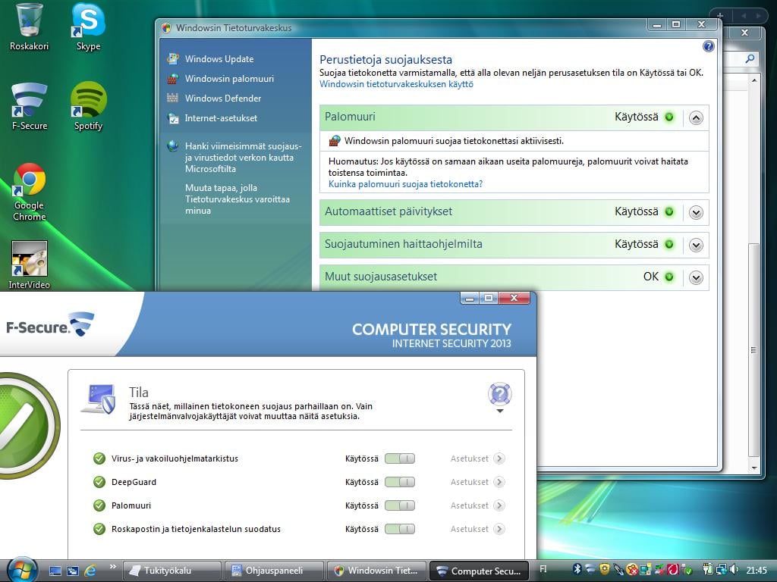
Task: Switch to Windowsin Tiet... taskbar window
Action: [376, 571]
